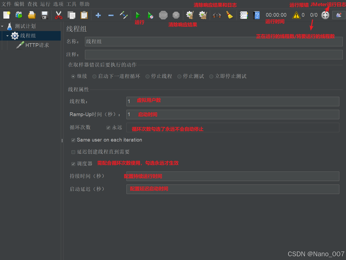Click the Start (运行) green arrow to run test

[x=138, y=15]
